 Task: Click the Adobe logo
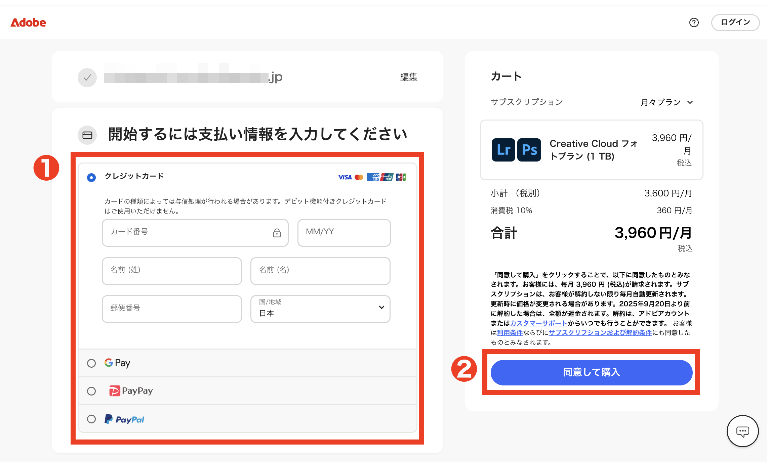click(x=28, y=22)
